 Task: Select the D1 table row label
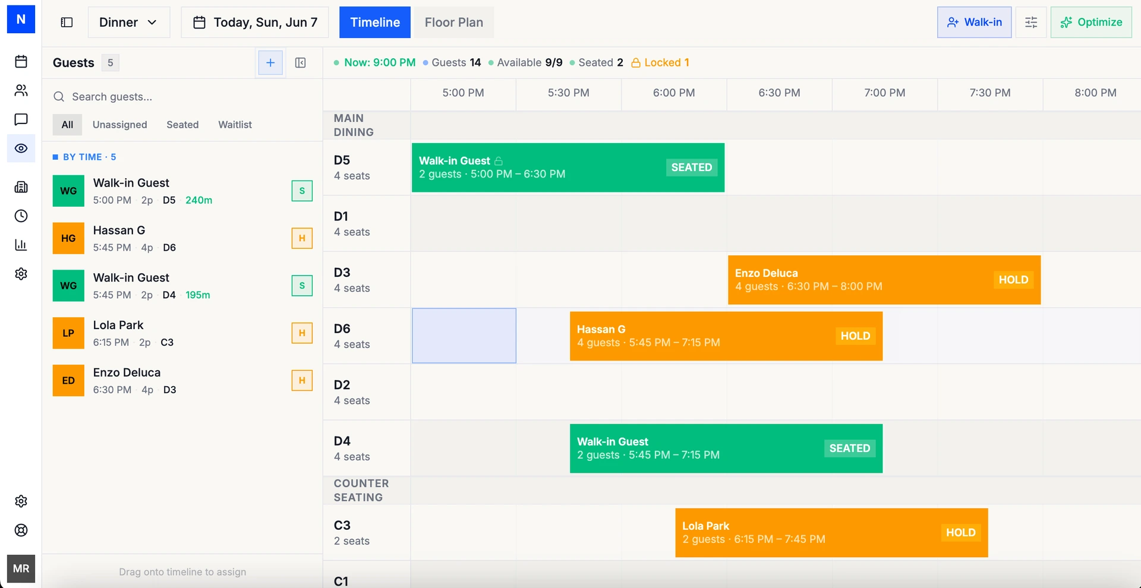tap(367, 223)
